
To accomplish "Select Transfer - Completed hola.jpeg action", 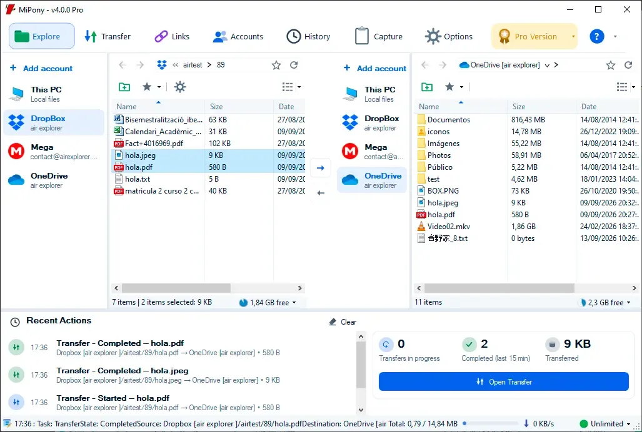I will (x=180, y=375).
